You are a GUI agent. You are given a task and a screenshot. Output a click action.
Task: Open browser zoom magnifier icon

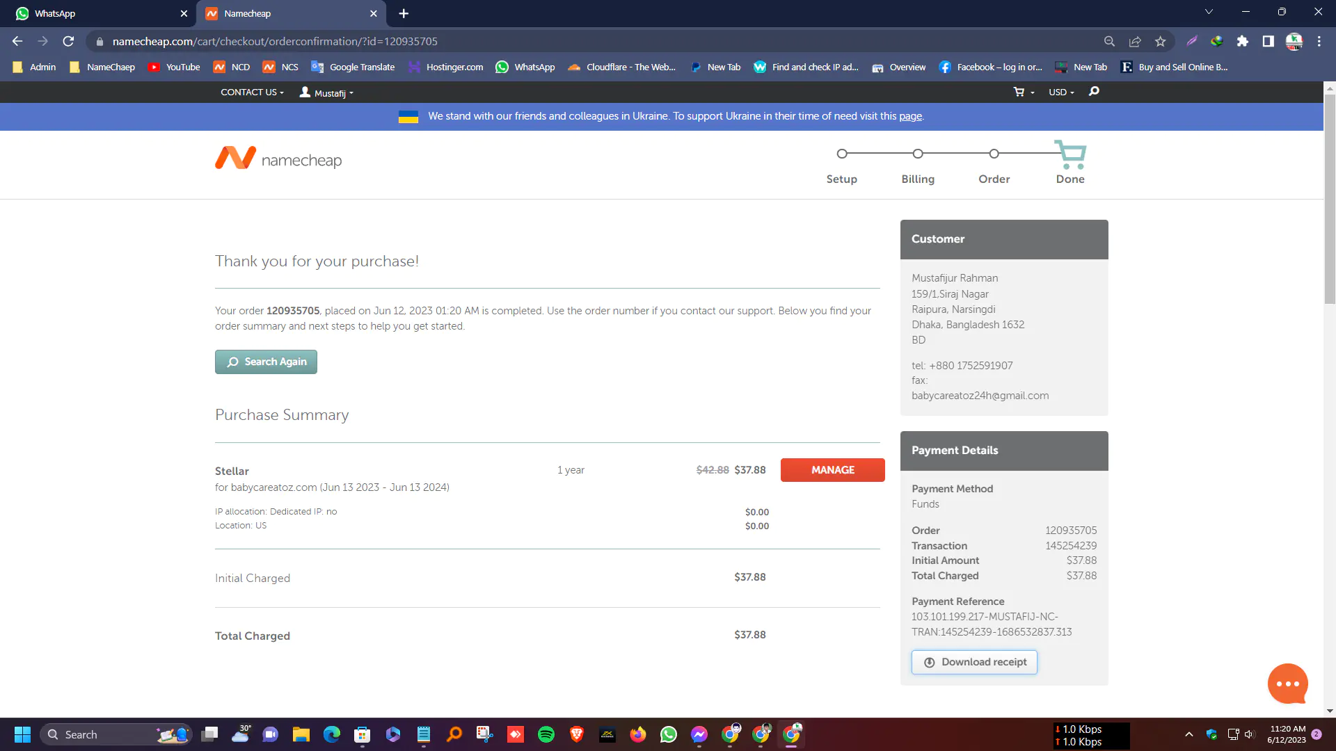click(x=1109, y=41)
